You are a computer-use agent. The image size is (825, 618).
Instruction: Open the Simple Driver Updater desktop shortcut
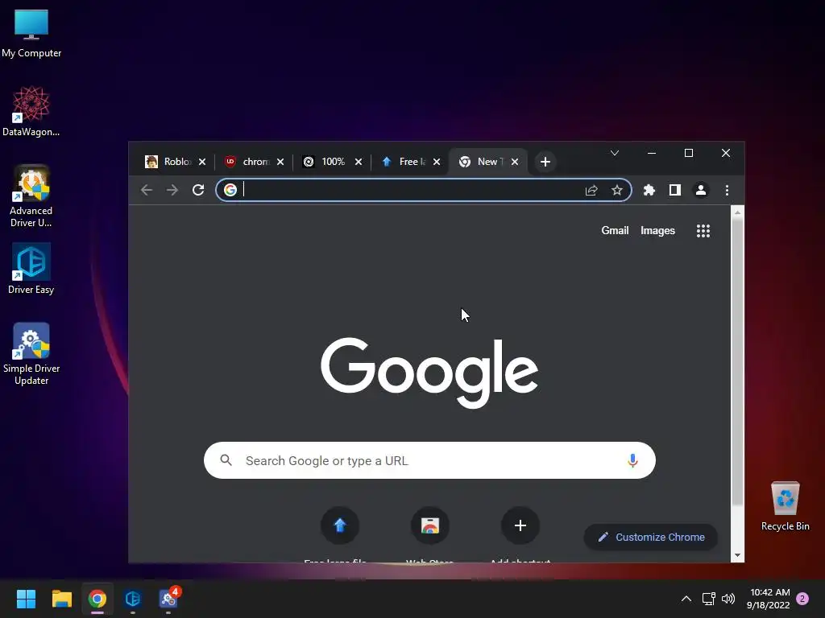[31, 354]
